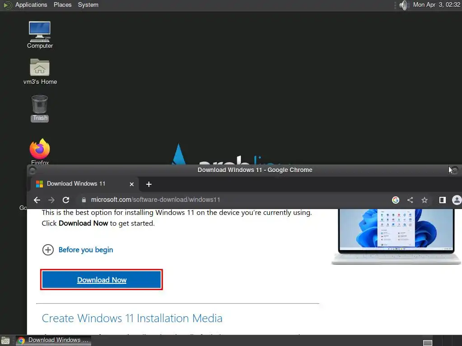Close the Download Windows 11 tab
Viewport: 462px width, 346px height.
tap(132, 184)
